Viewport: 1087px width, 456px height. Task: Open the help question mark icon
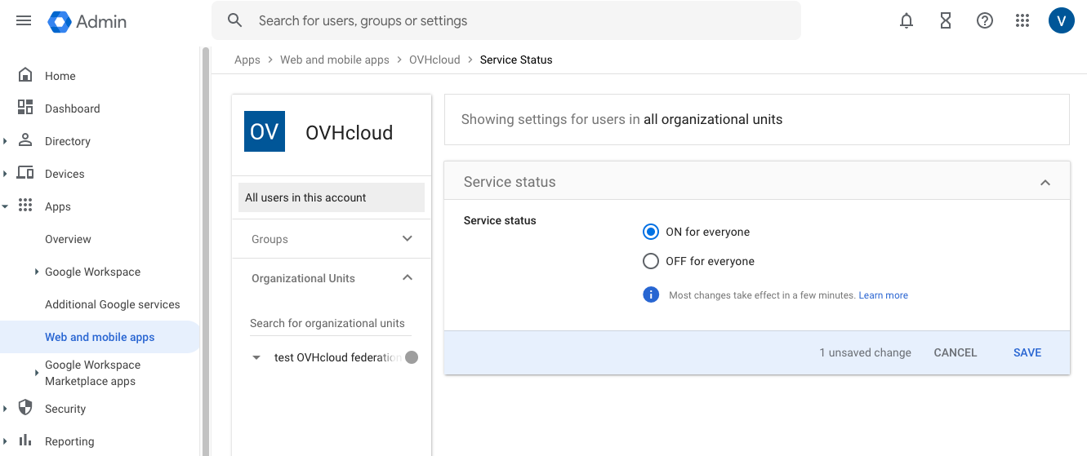(984, 21)
